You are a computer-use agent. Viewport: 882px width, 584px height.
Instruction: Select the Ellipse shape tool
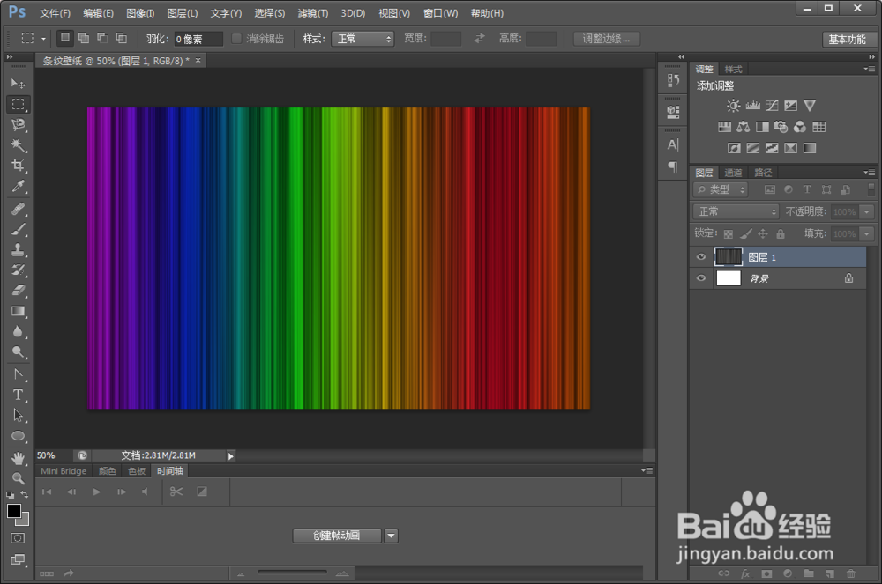18,436
